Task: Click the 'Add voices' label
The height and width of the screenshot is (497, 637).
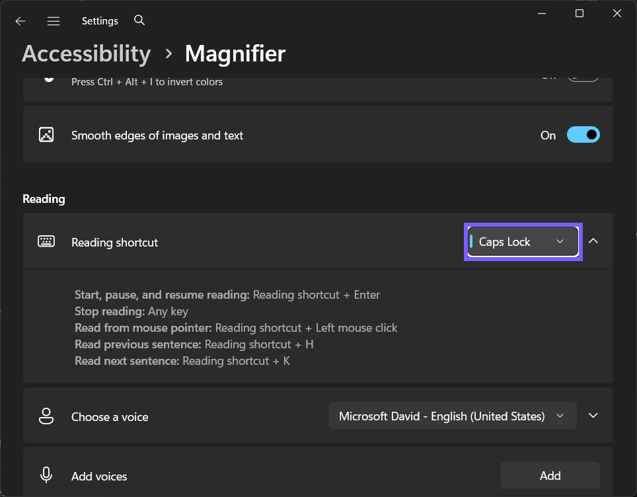Action: pos(99,477)
